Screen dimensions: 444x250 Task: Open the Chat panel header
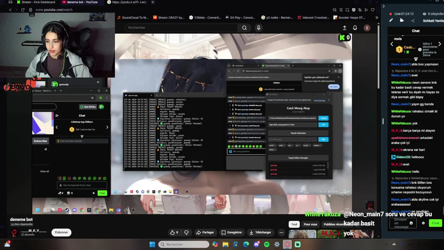click(x=416, y=31)
